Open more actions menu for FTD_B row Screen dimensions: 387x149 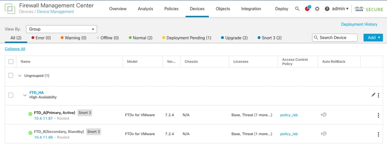coord(378,134)
